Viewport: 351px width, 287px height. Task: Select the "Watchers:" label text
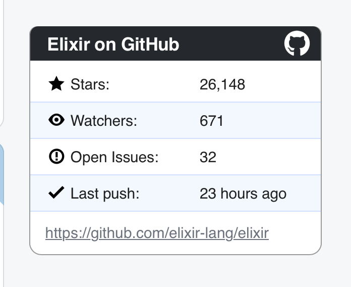pos(103,121)
